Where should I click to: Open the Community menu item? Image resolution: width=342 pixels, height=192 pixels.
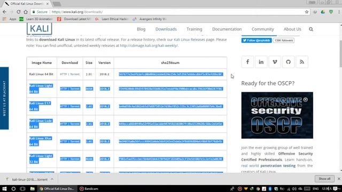(262, 29)
